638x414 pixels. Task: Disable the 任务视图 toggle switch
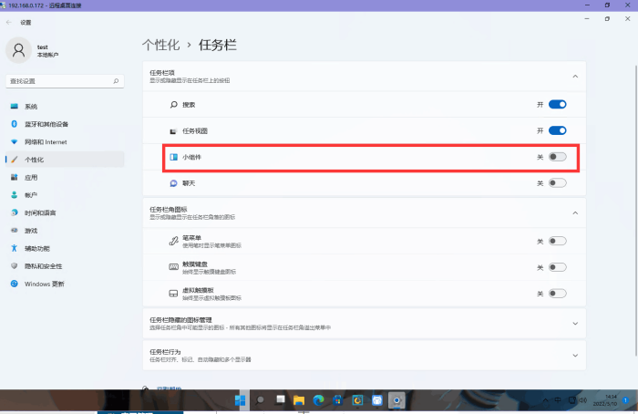coord(557,130)
